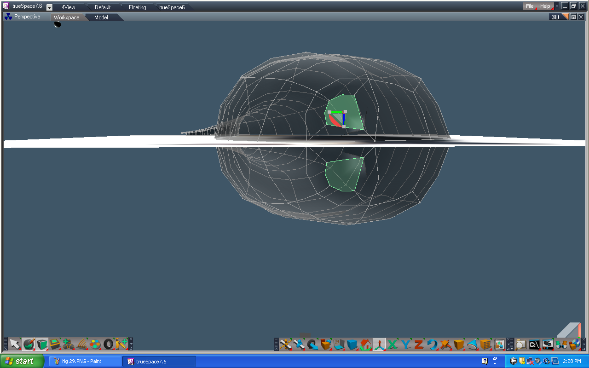Switch to the 4View layout
Viewport: 589px width, 368px height.
(x=68, y=7)
